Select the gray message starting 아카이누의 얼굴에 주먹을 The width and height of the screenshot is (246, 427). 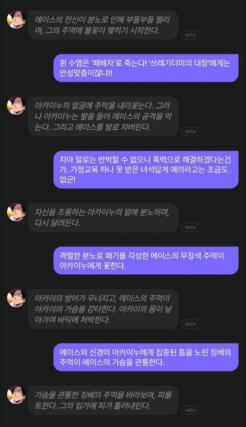(x=103, y=117)
